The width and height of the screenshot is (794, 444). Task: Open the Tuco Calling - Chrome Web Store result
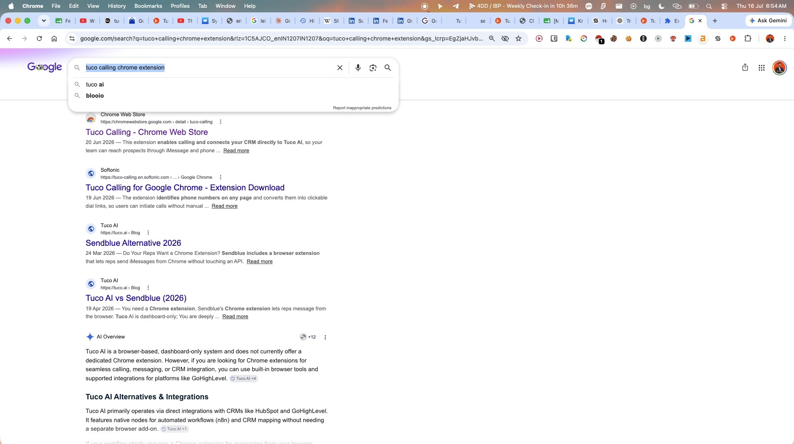[146, 132]
